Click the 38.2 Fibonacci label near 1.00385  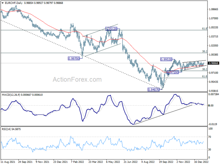205,51
